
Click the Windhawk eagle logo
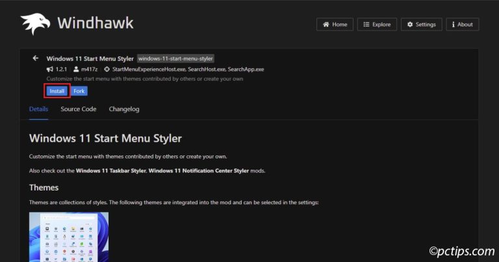34,24
